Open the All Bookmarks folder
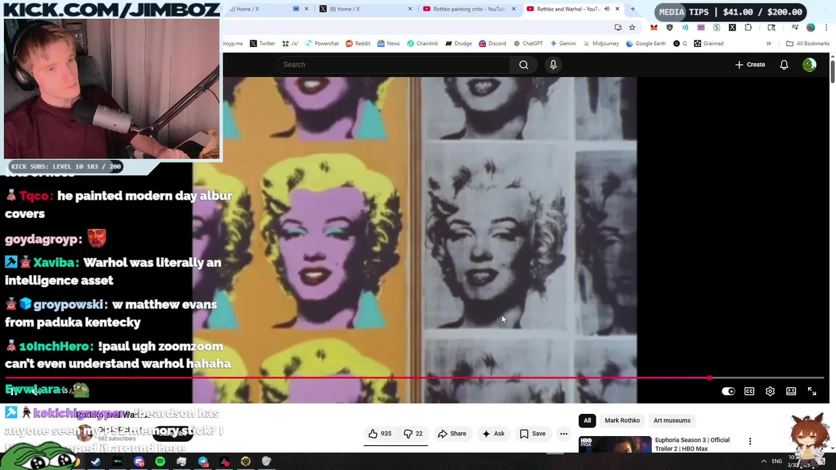Image resolution: width=836 pixels, height=470 pixels. pyautogui.click(x=808, y=44)
